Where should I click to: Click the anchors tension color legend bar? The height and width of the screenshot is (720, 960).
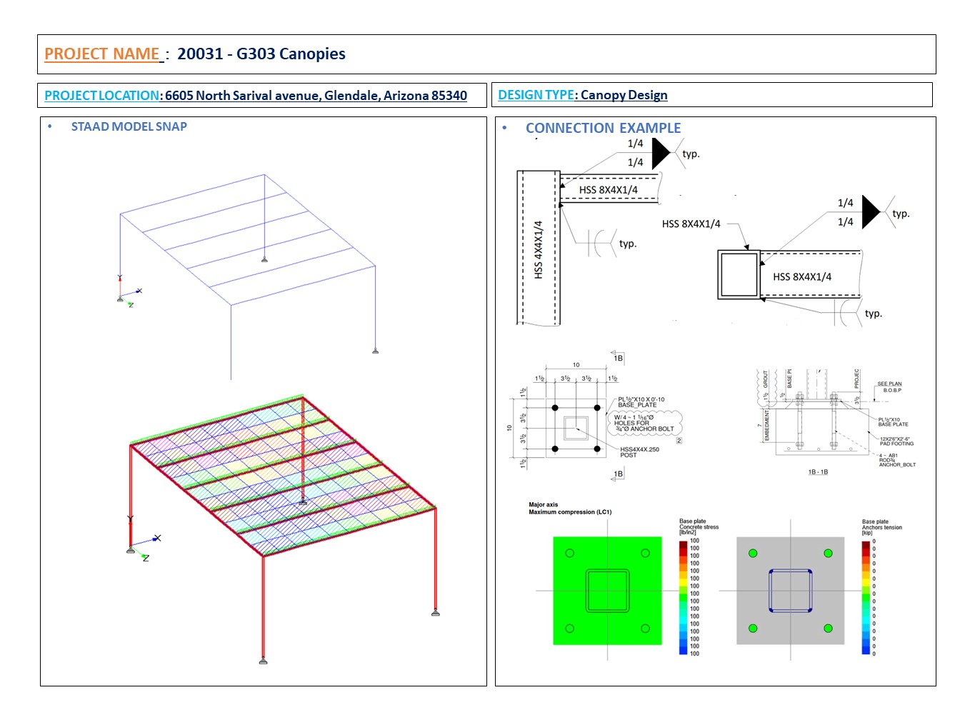[x=866, y=597]
